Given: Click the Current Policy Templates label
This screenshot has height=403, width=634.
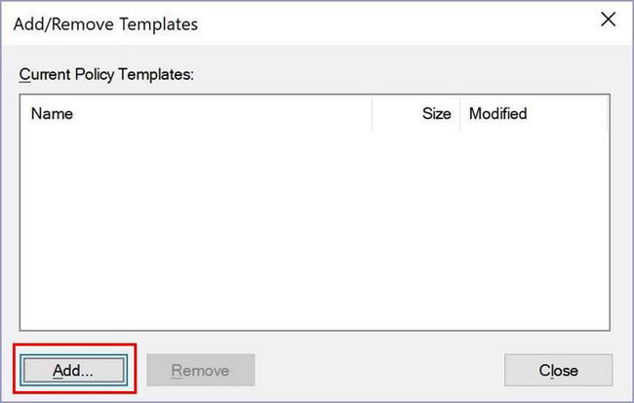Looking at the screenshot, I should coord(109,74).
